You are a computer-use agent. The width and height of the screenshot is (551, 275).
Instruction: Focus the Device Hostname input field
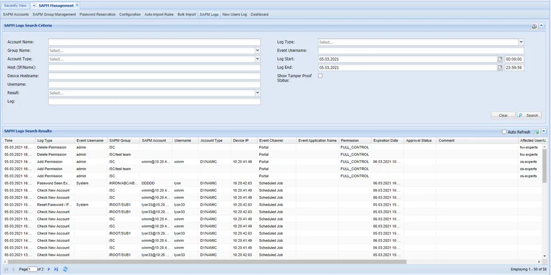tap(154, 76)
